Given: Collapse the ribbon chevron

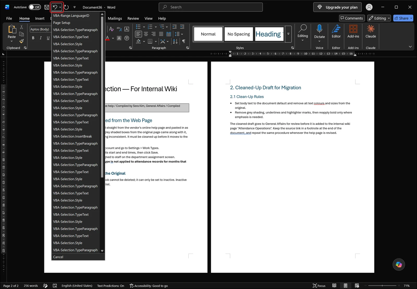Looking at the screenshot, I should click(410, 47).
